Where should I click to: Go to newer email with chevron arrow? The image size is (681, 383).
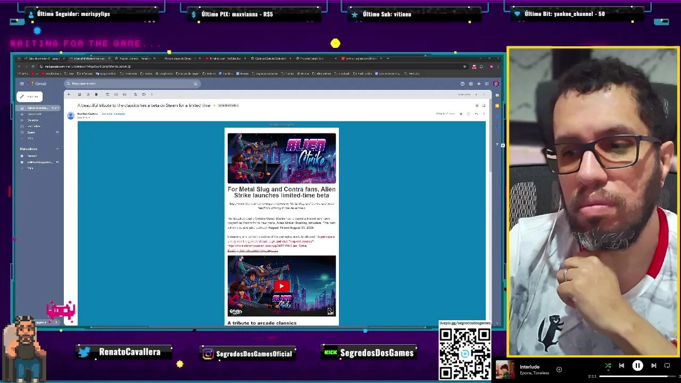pos(476,94)
